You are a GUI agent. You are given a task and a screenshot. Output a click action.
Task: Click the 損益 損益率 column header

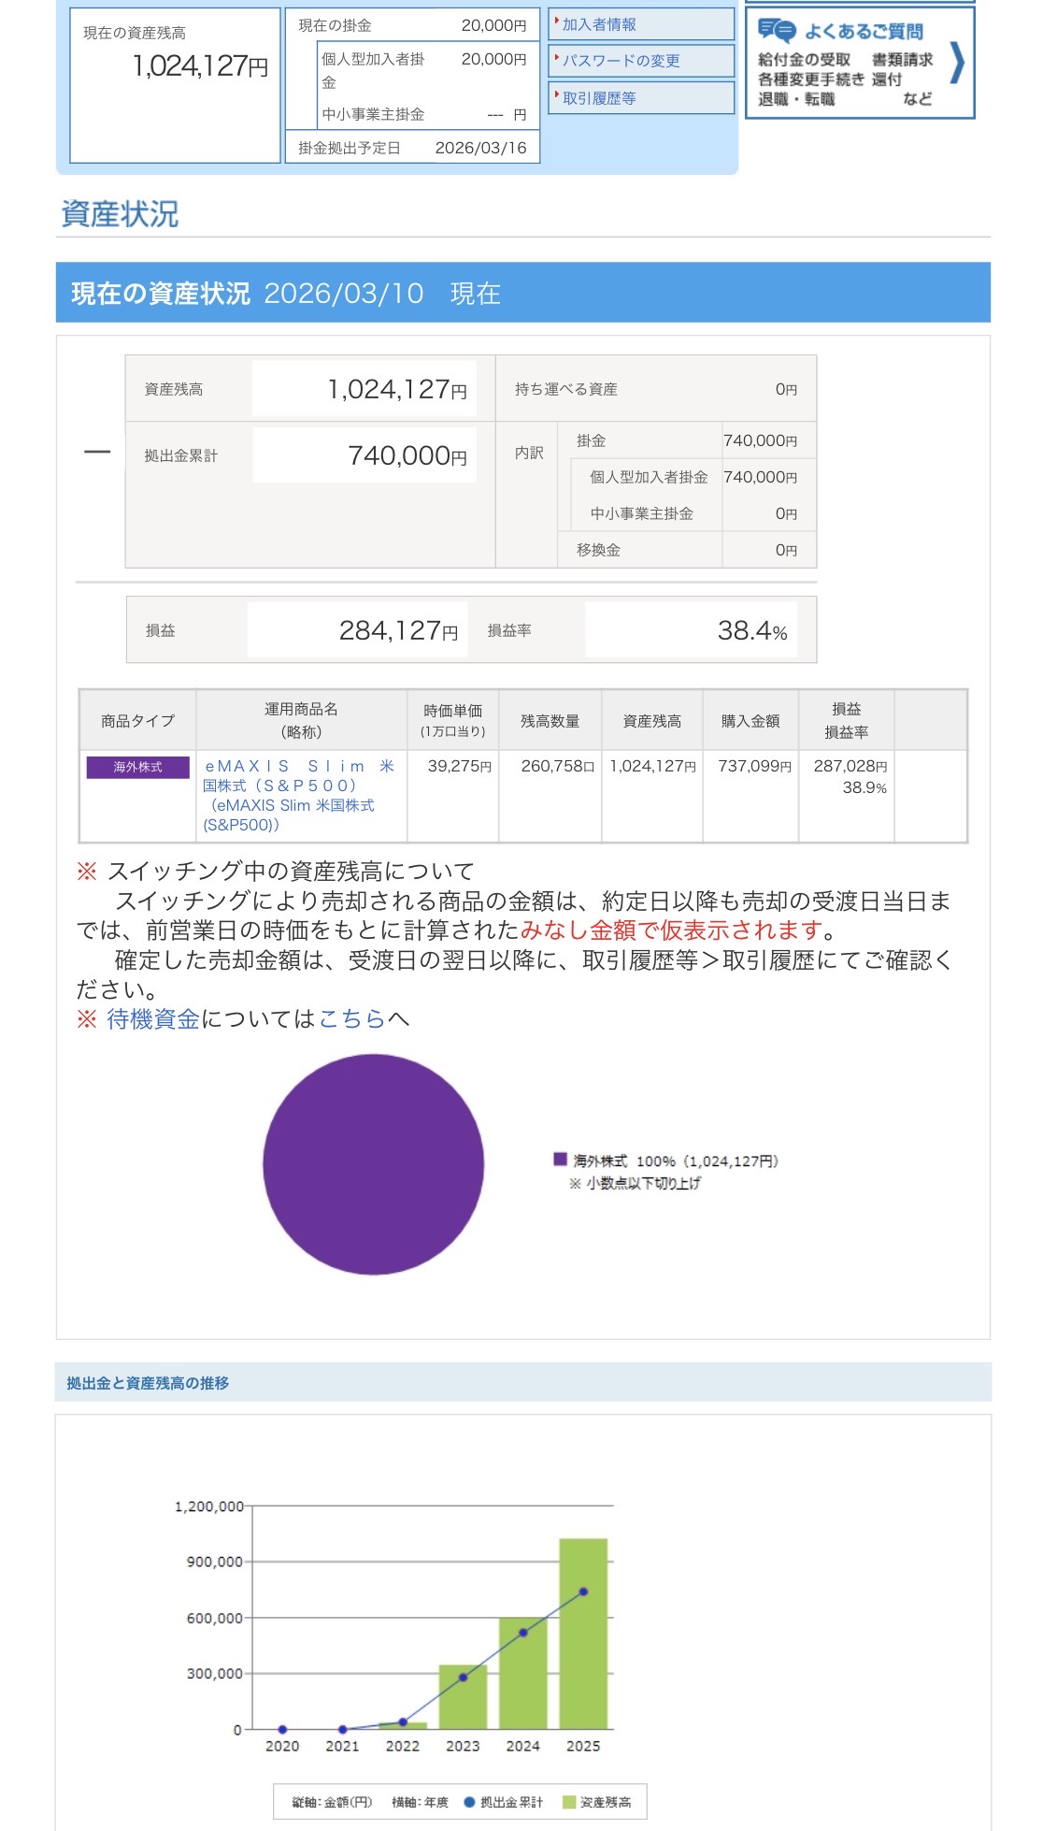tap(846, 721)
